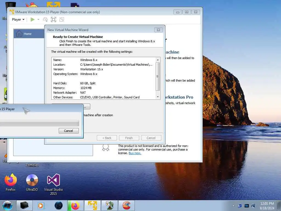
Task: Show hidden system tray icons
Action: [233, 206]
